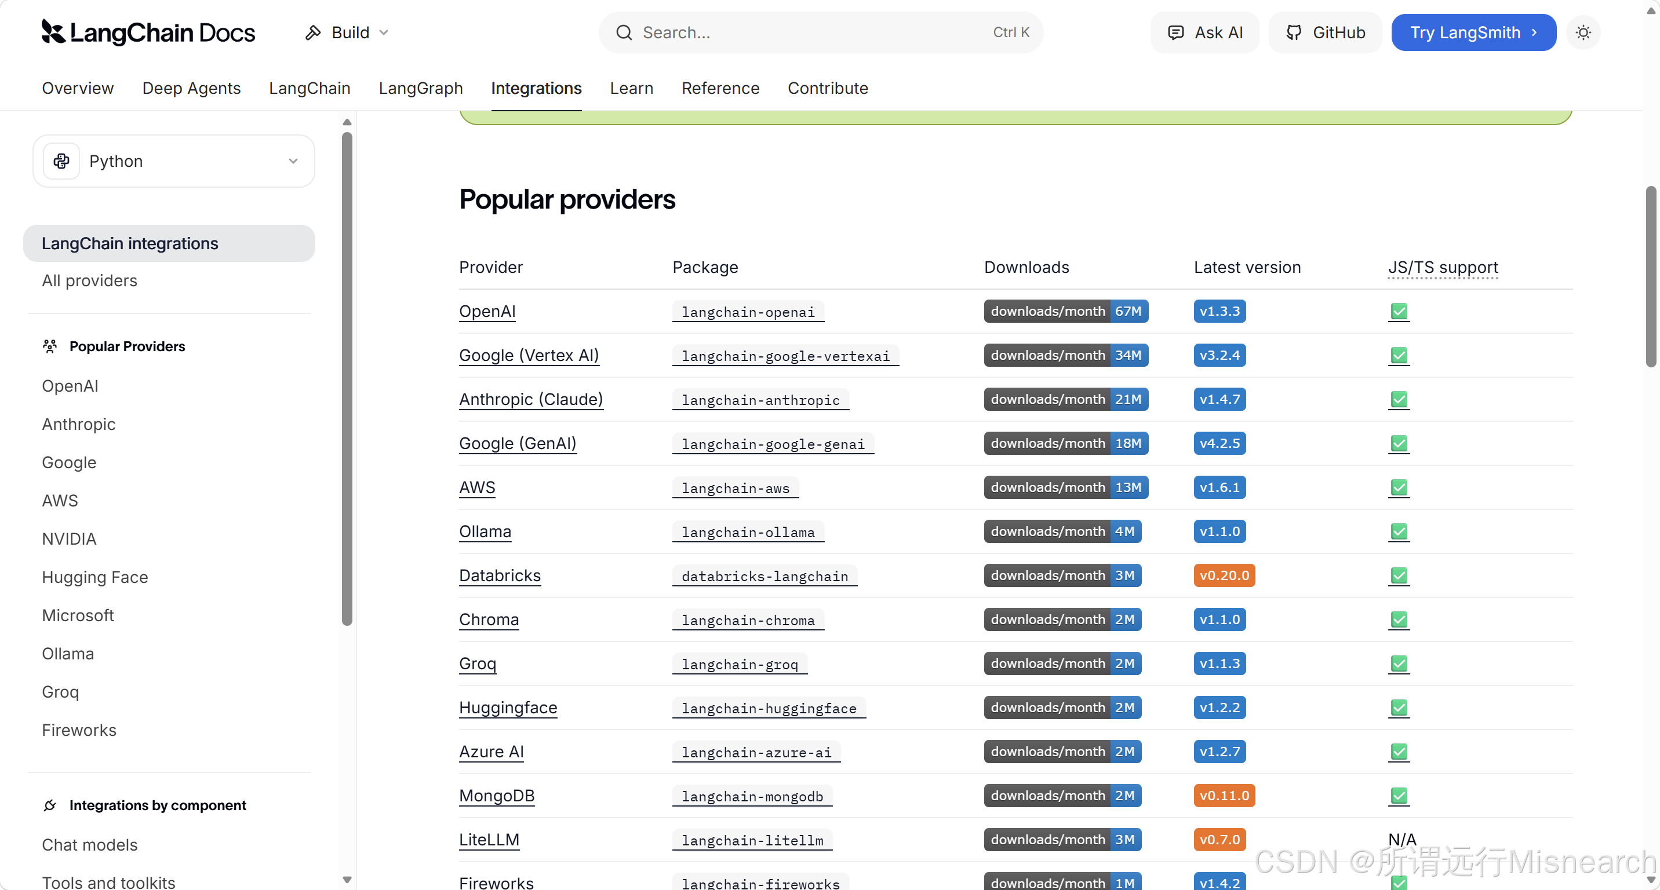Viewport: 1660px width, 890px height.
Task: Click the Popular Providers people icon
Action: coord(50,346)
